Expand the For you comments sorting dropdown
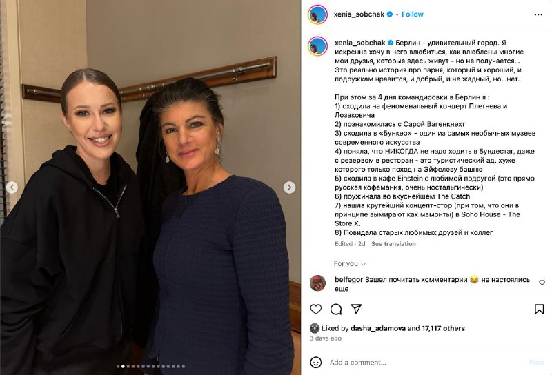The width and height of the screenshot is (552, 375). coord(350,263)
